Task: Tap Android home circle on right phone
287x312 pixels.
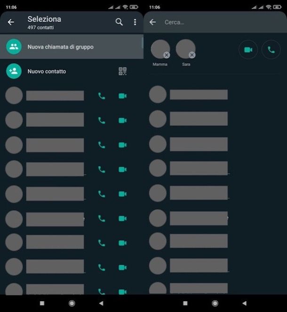Action: click(215, 303)
